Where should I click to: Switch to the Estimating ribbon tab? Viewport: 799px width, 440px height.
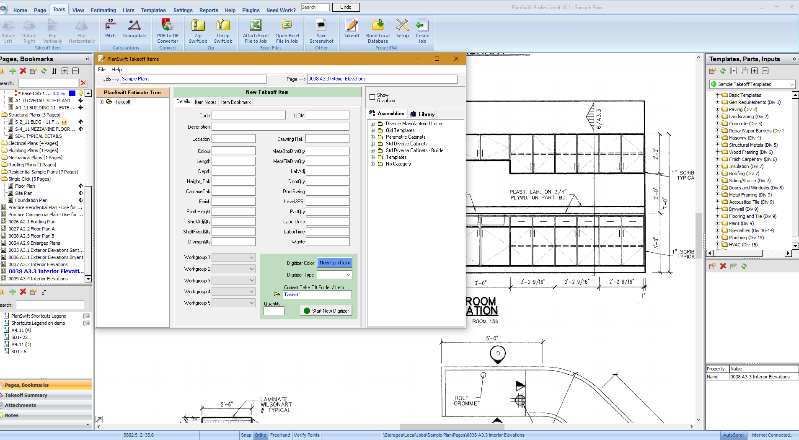tap(103, 10)
